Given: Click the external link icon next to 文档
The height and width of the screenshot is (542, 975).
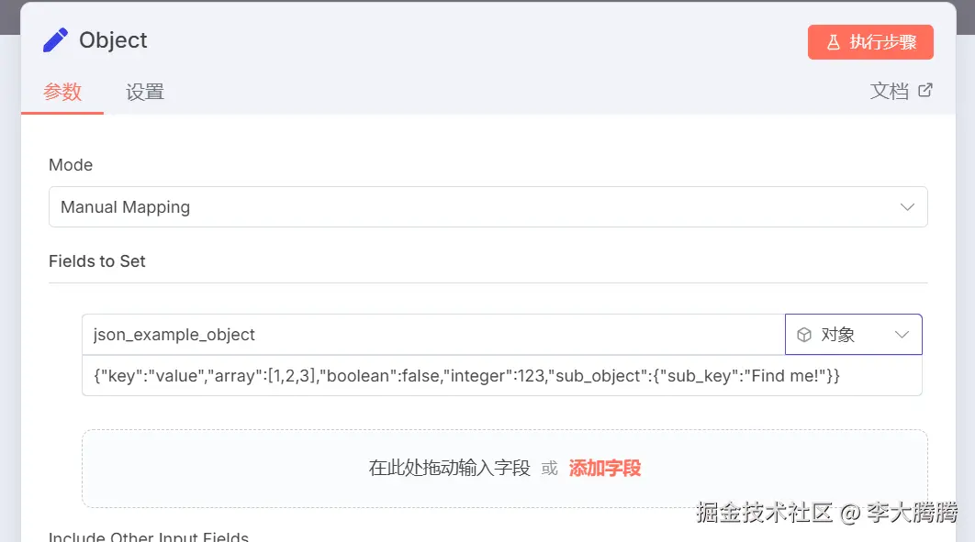Looking at the screenshot, I should coord(925,90).
